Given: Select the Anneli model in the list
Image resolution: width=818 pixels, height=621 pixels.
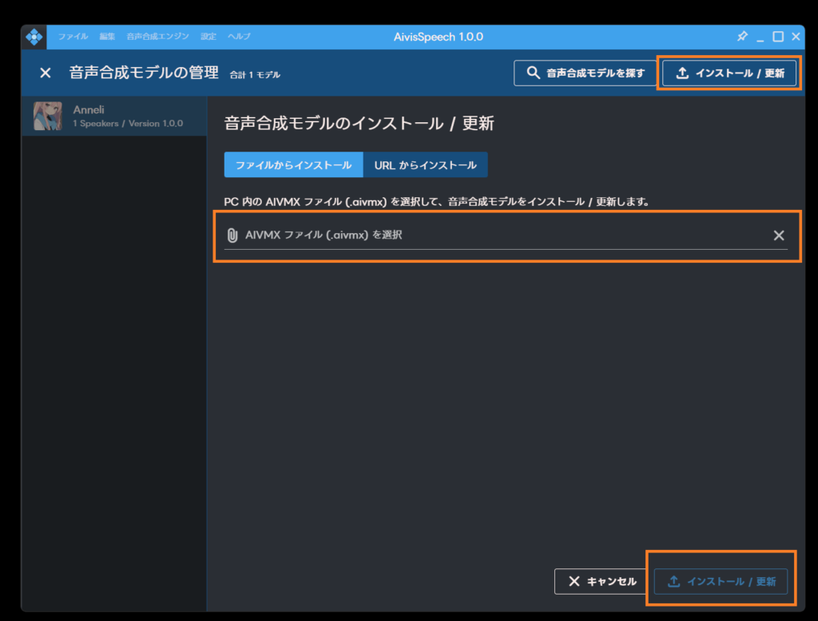Looking at the screenshot, I should [x=114, y=116].
